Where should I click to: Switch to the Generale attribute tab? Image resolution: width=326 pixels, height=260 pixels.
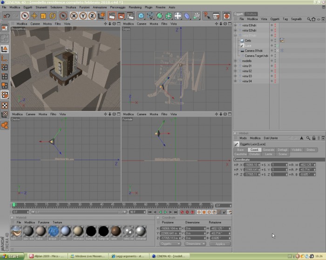(268, 149)
